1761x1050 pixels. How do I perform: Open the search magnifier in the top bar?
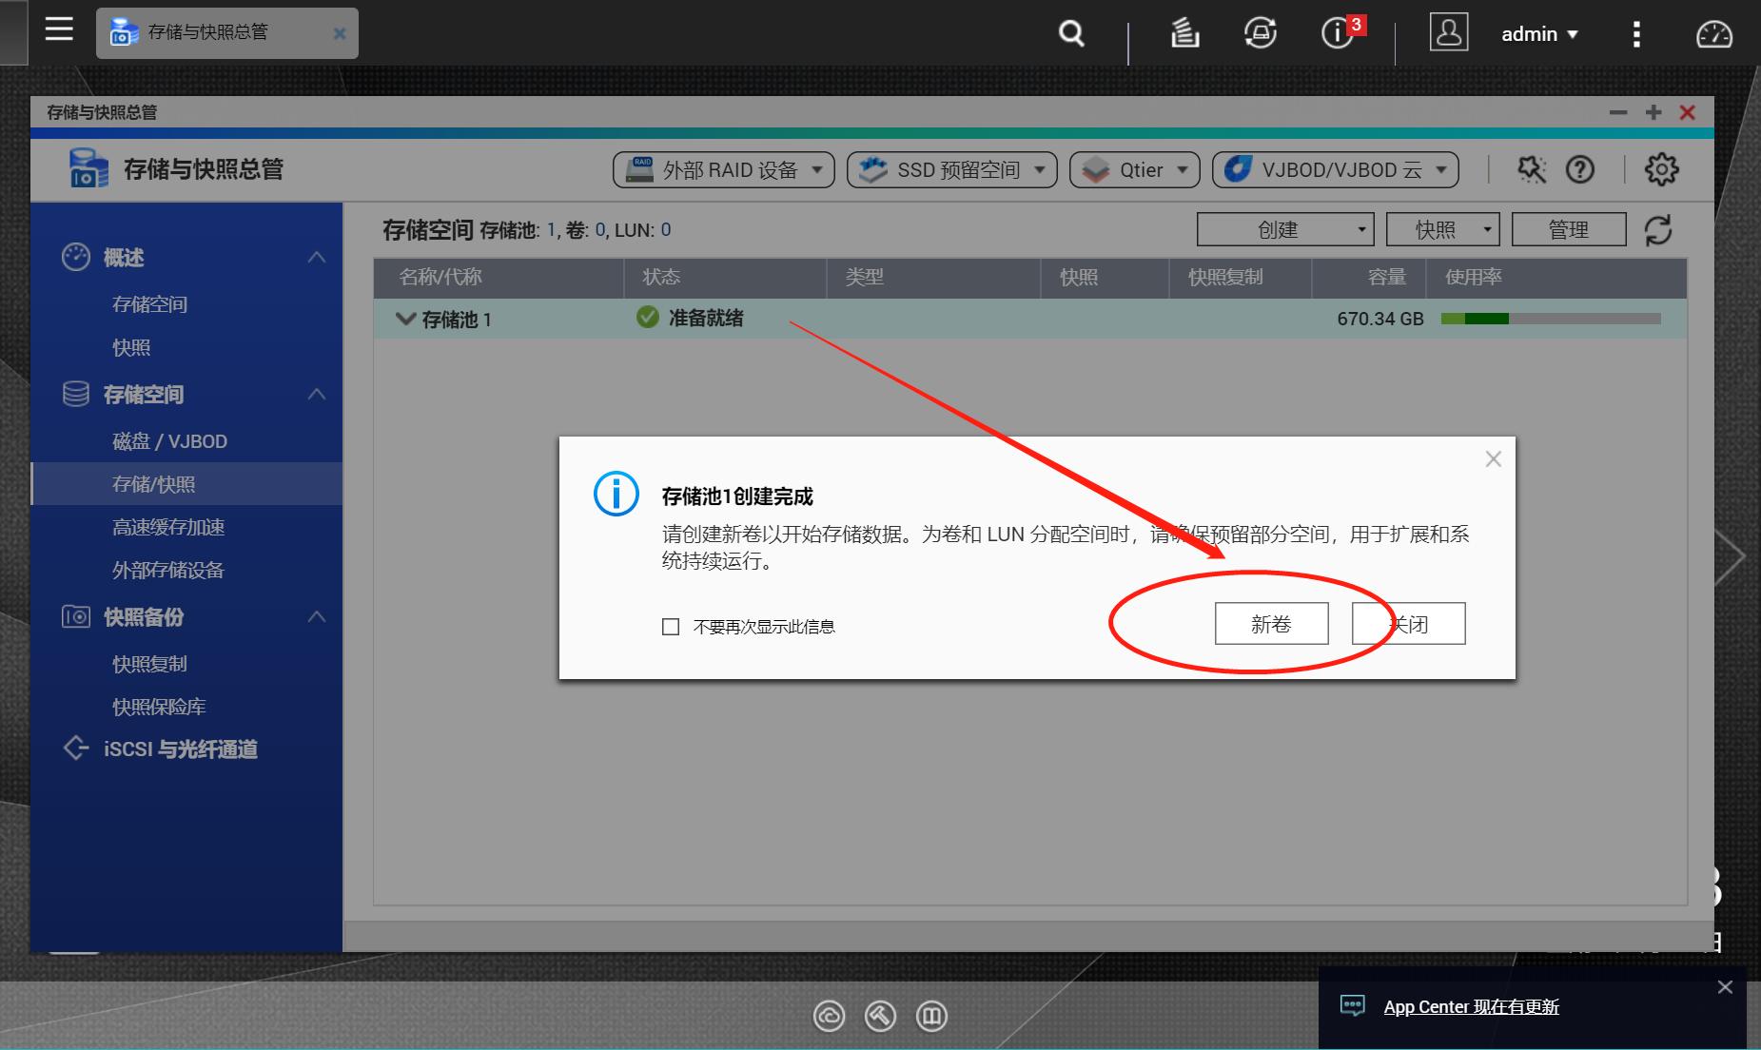tap(1069, 33)
